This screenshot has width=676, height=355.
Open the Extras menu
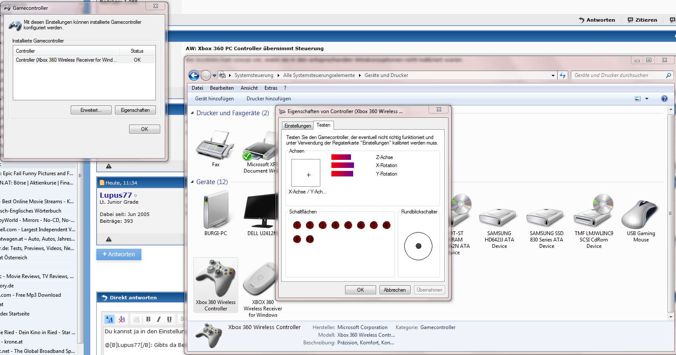pos(271,88)
